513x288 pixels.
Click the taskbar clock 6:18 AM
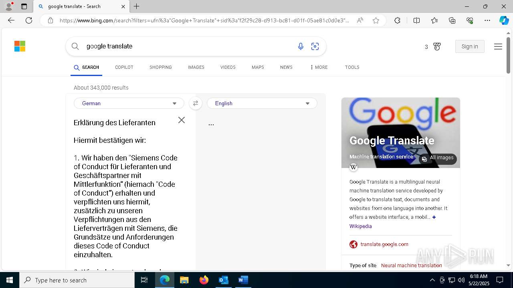coord(479,280)
